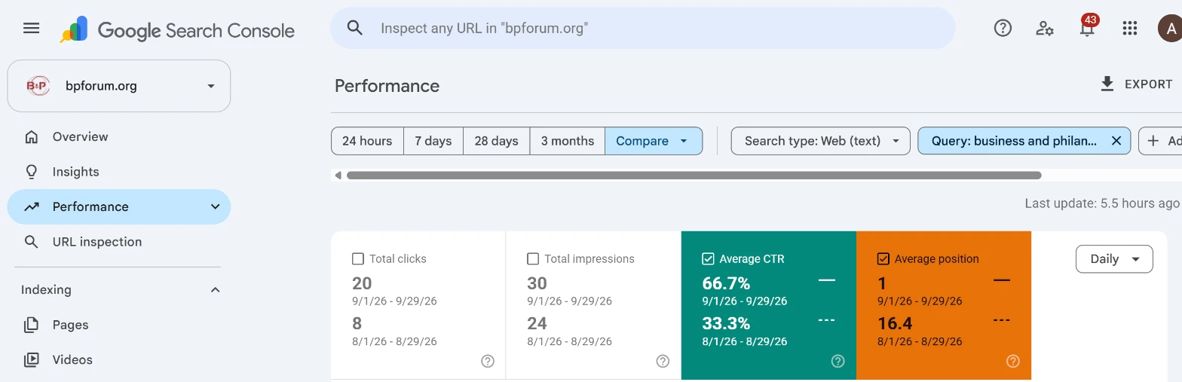1182x382 pixels.
Task: Open users and permissions settings icon
Action: coord(1045,29)
